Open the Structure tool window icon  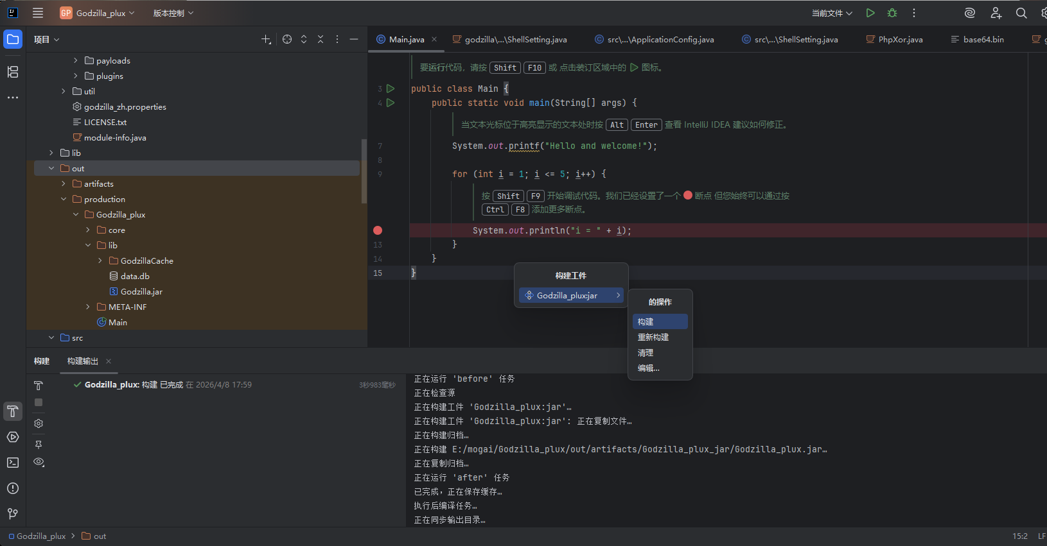pos(13,72)
